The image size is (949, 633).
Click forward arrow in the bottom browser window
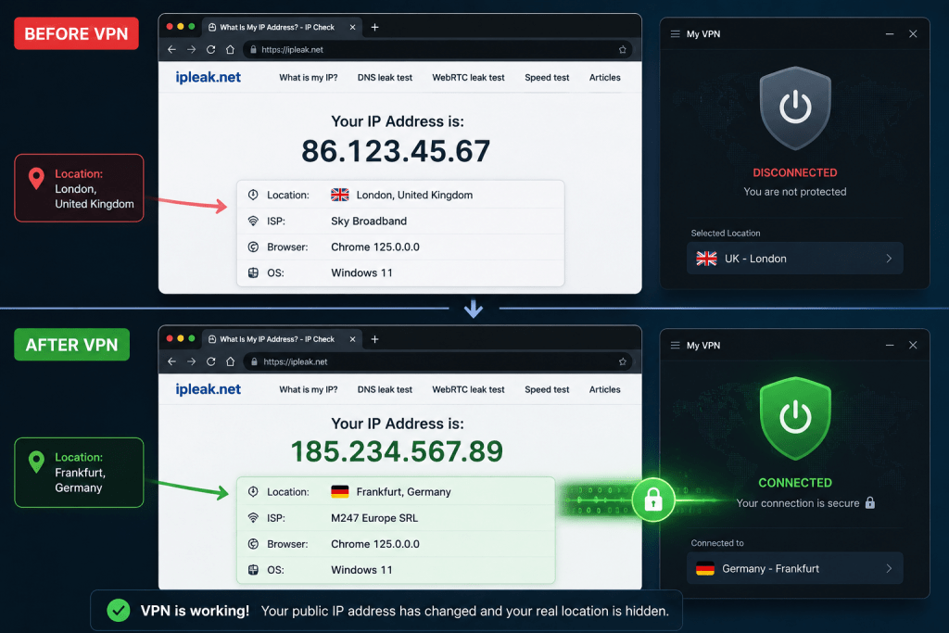[x=191, y=361]
